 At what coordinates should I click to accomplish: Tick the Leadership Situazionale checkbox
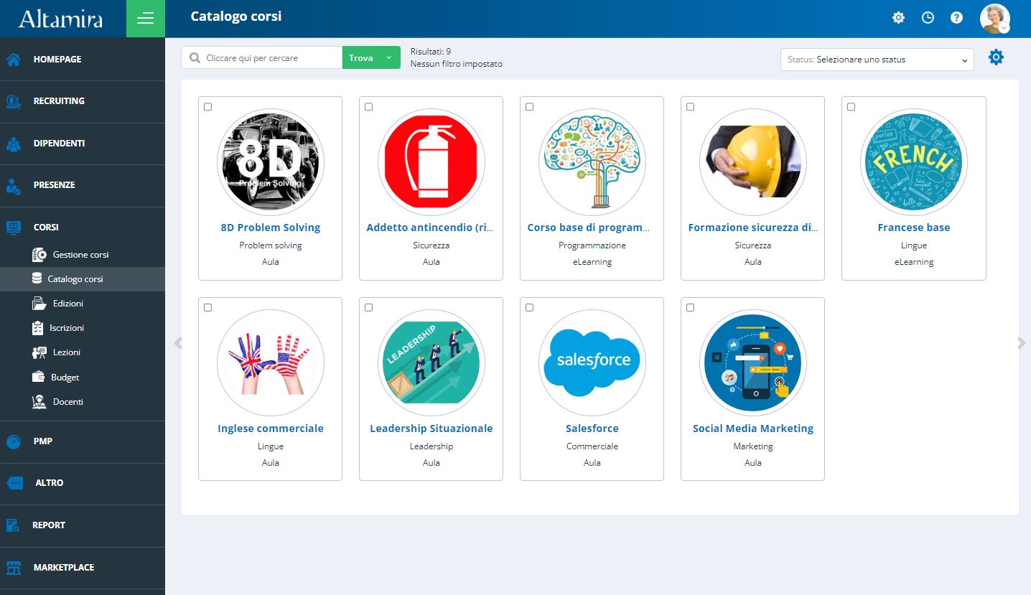click(x=368, y=308)
